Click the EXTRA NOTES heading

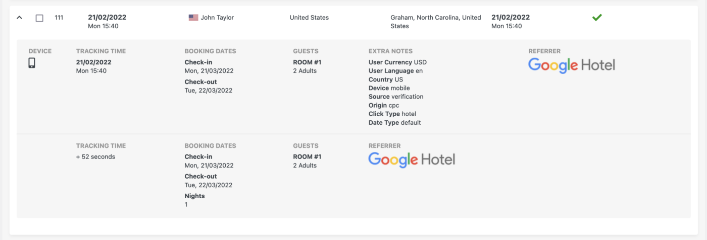tap(390, 51)
